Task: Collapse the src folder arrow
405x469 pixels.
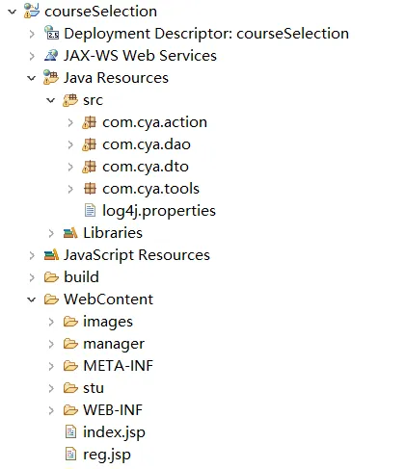Action: (51, 100)
